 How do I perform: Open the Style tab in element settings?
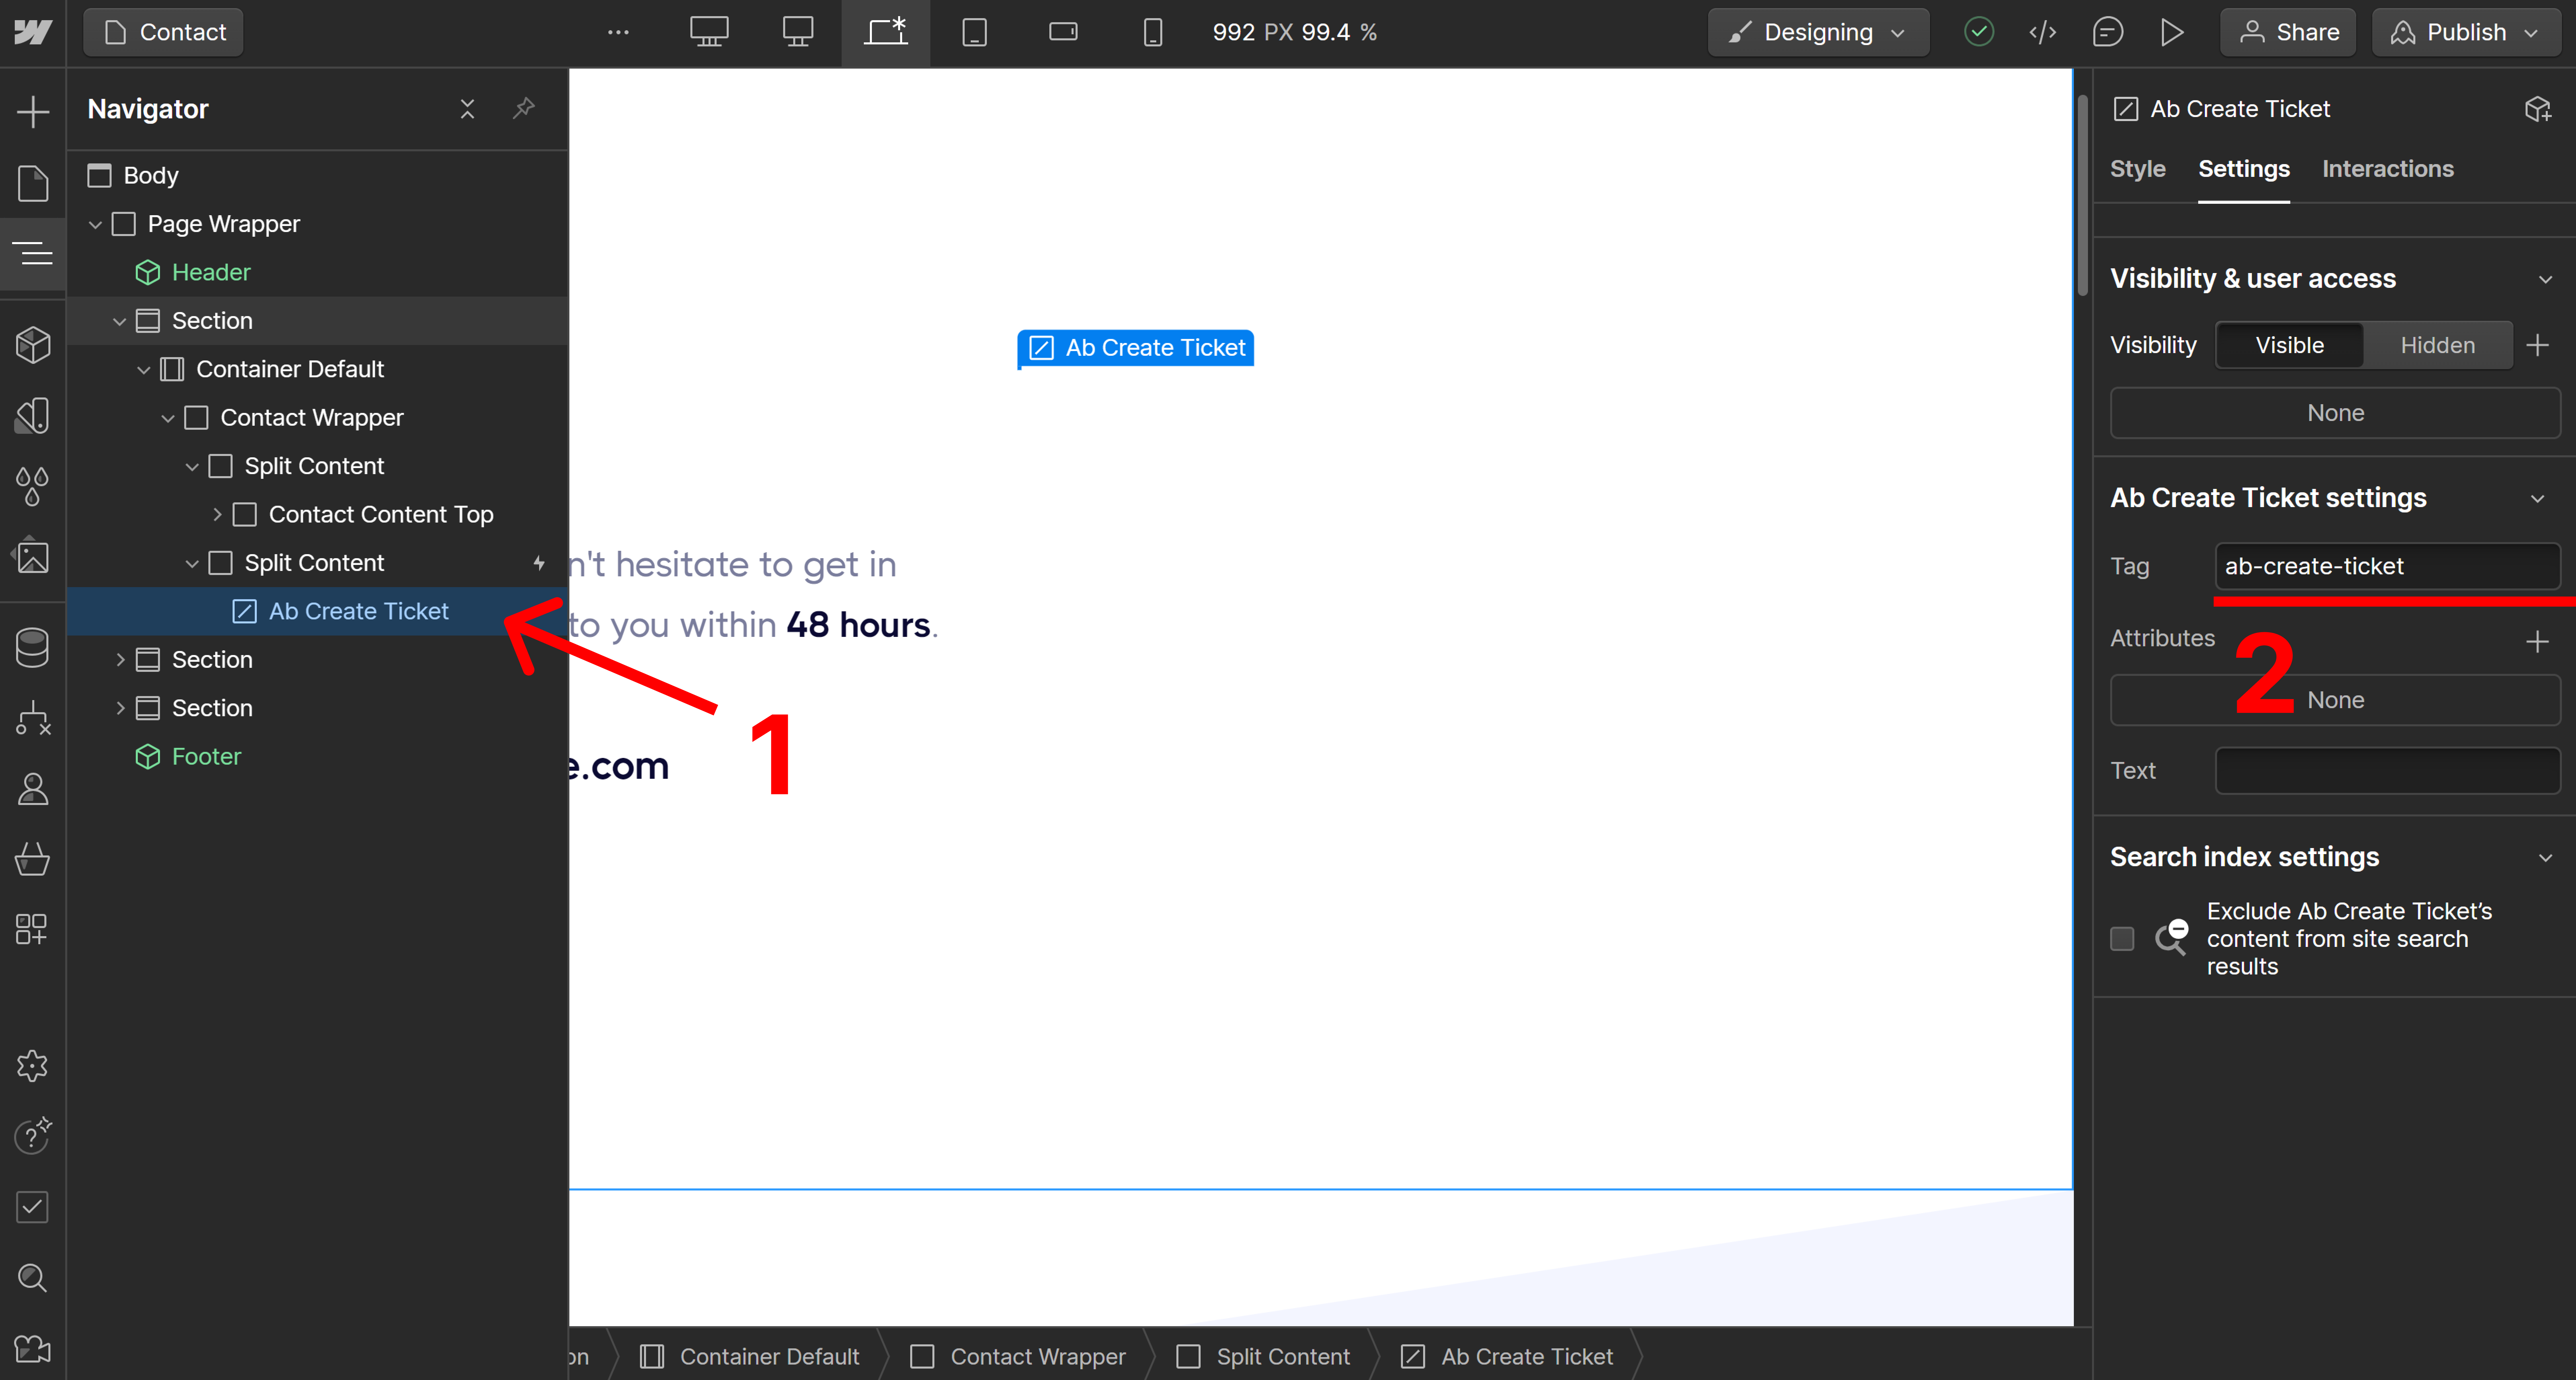(x=2137, y=168)
